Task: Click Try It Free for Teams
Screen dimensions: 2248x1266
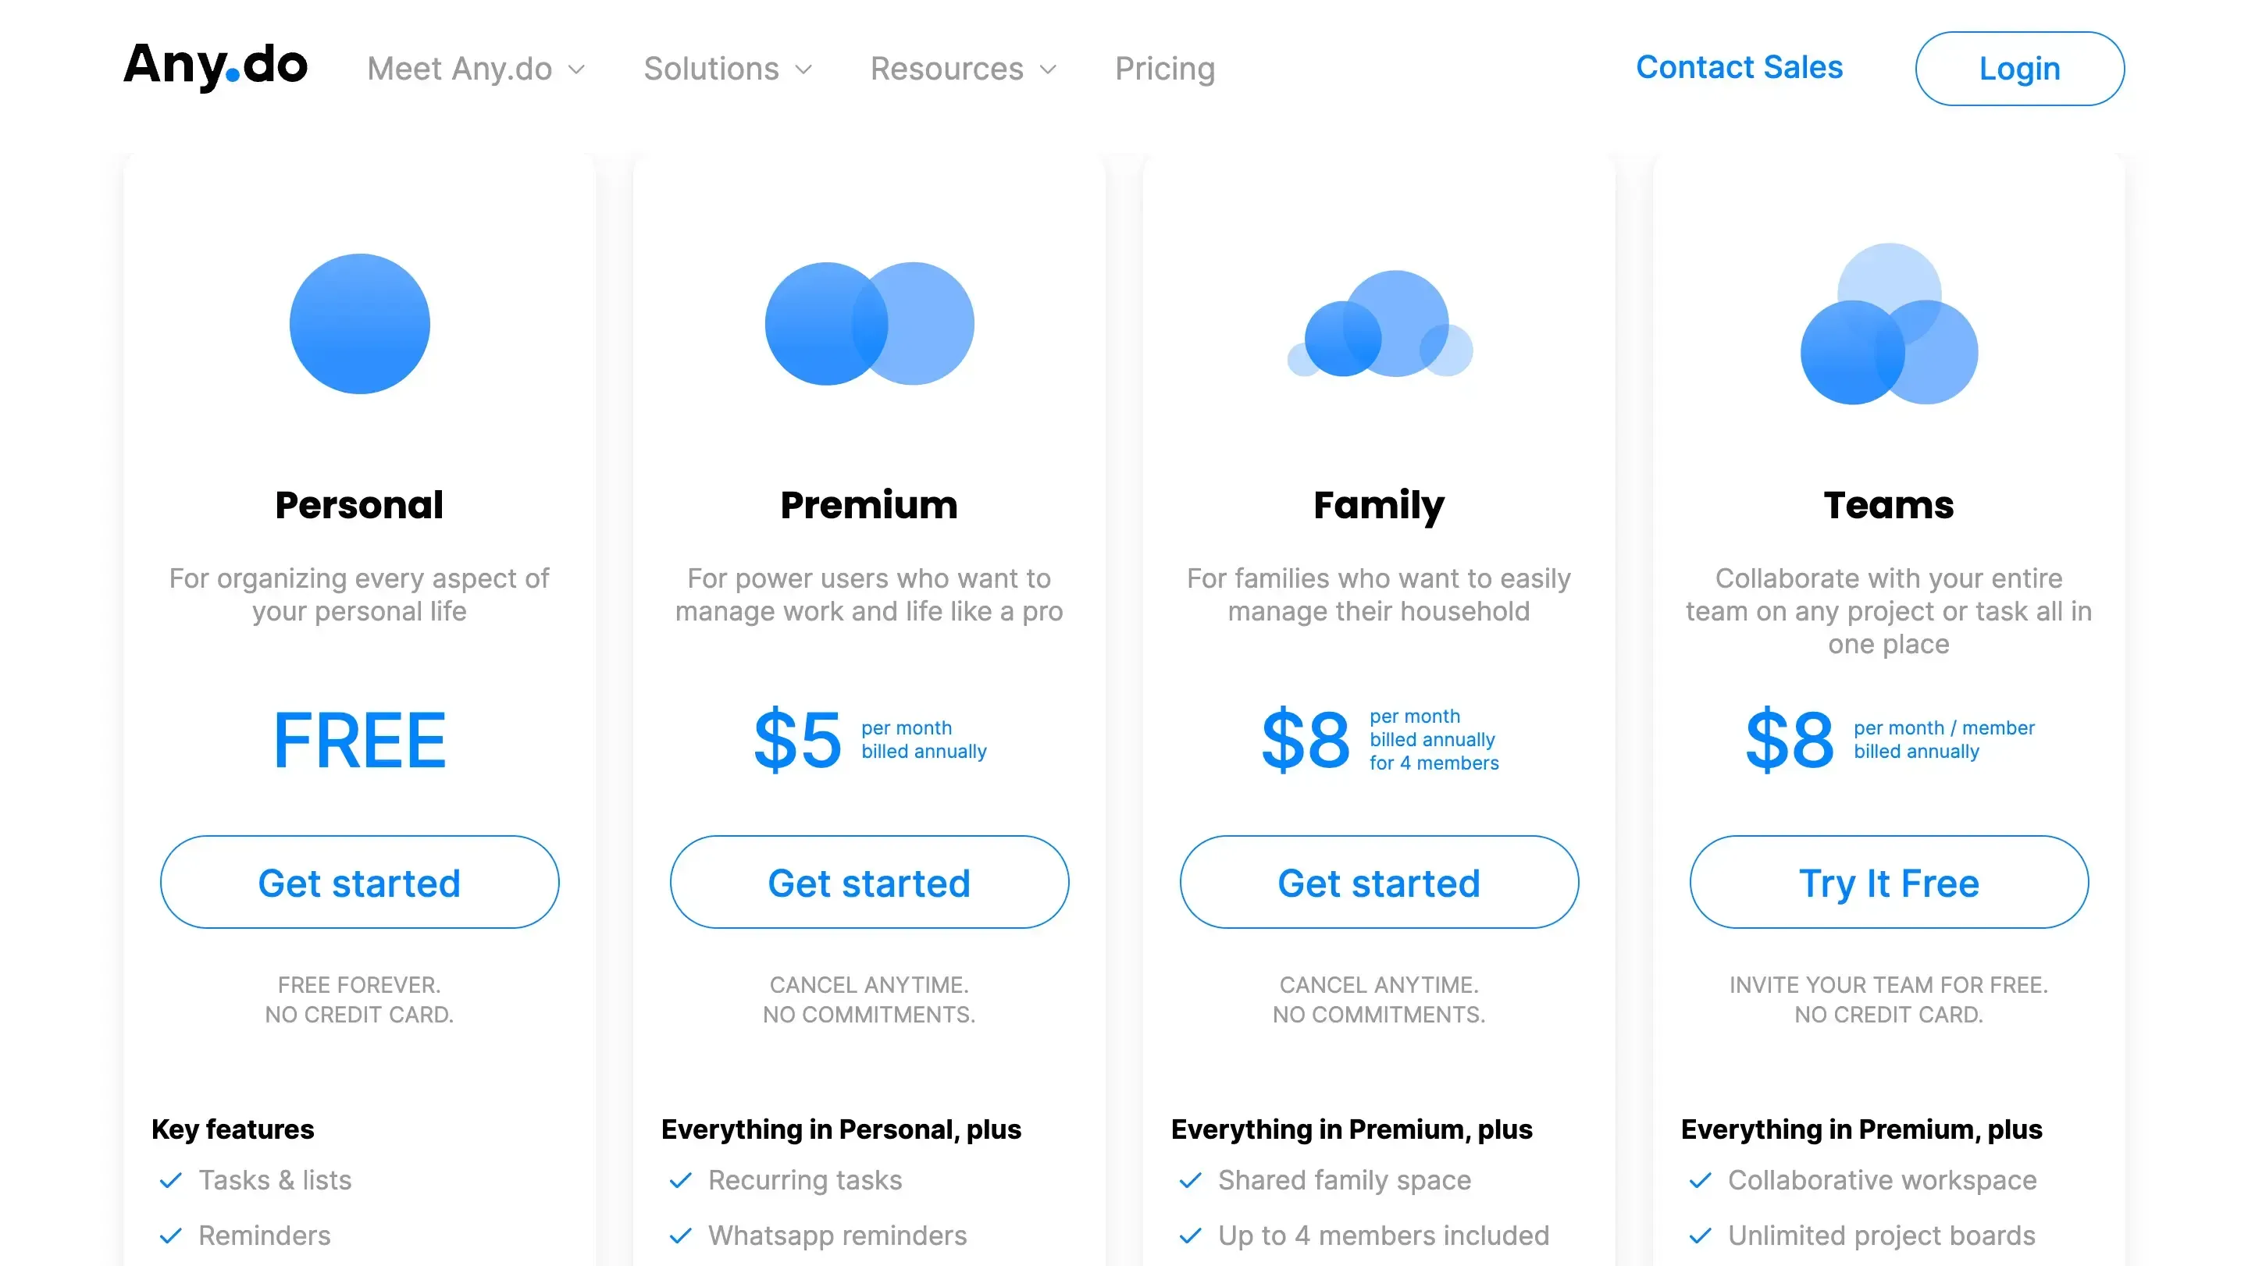Action: point(1887,882)
